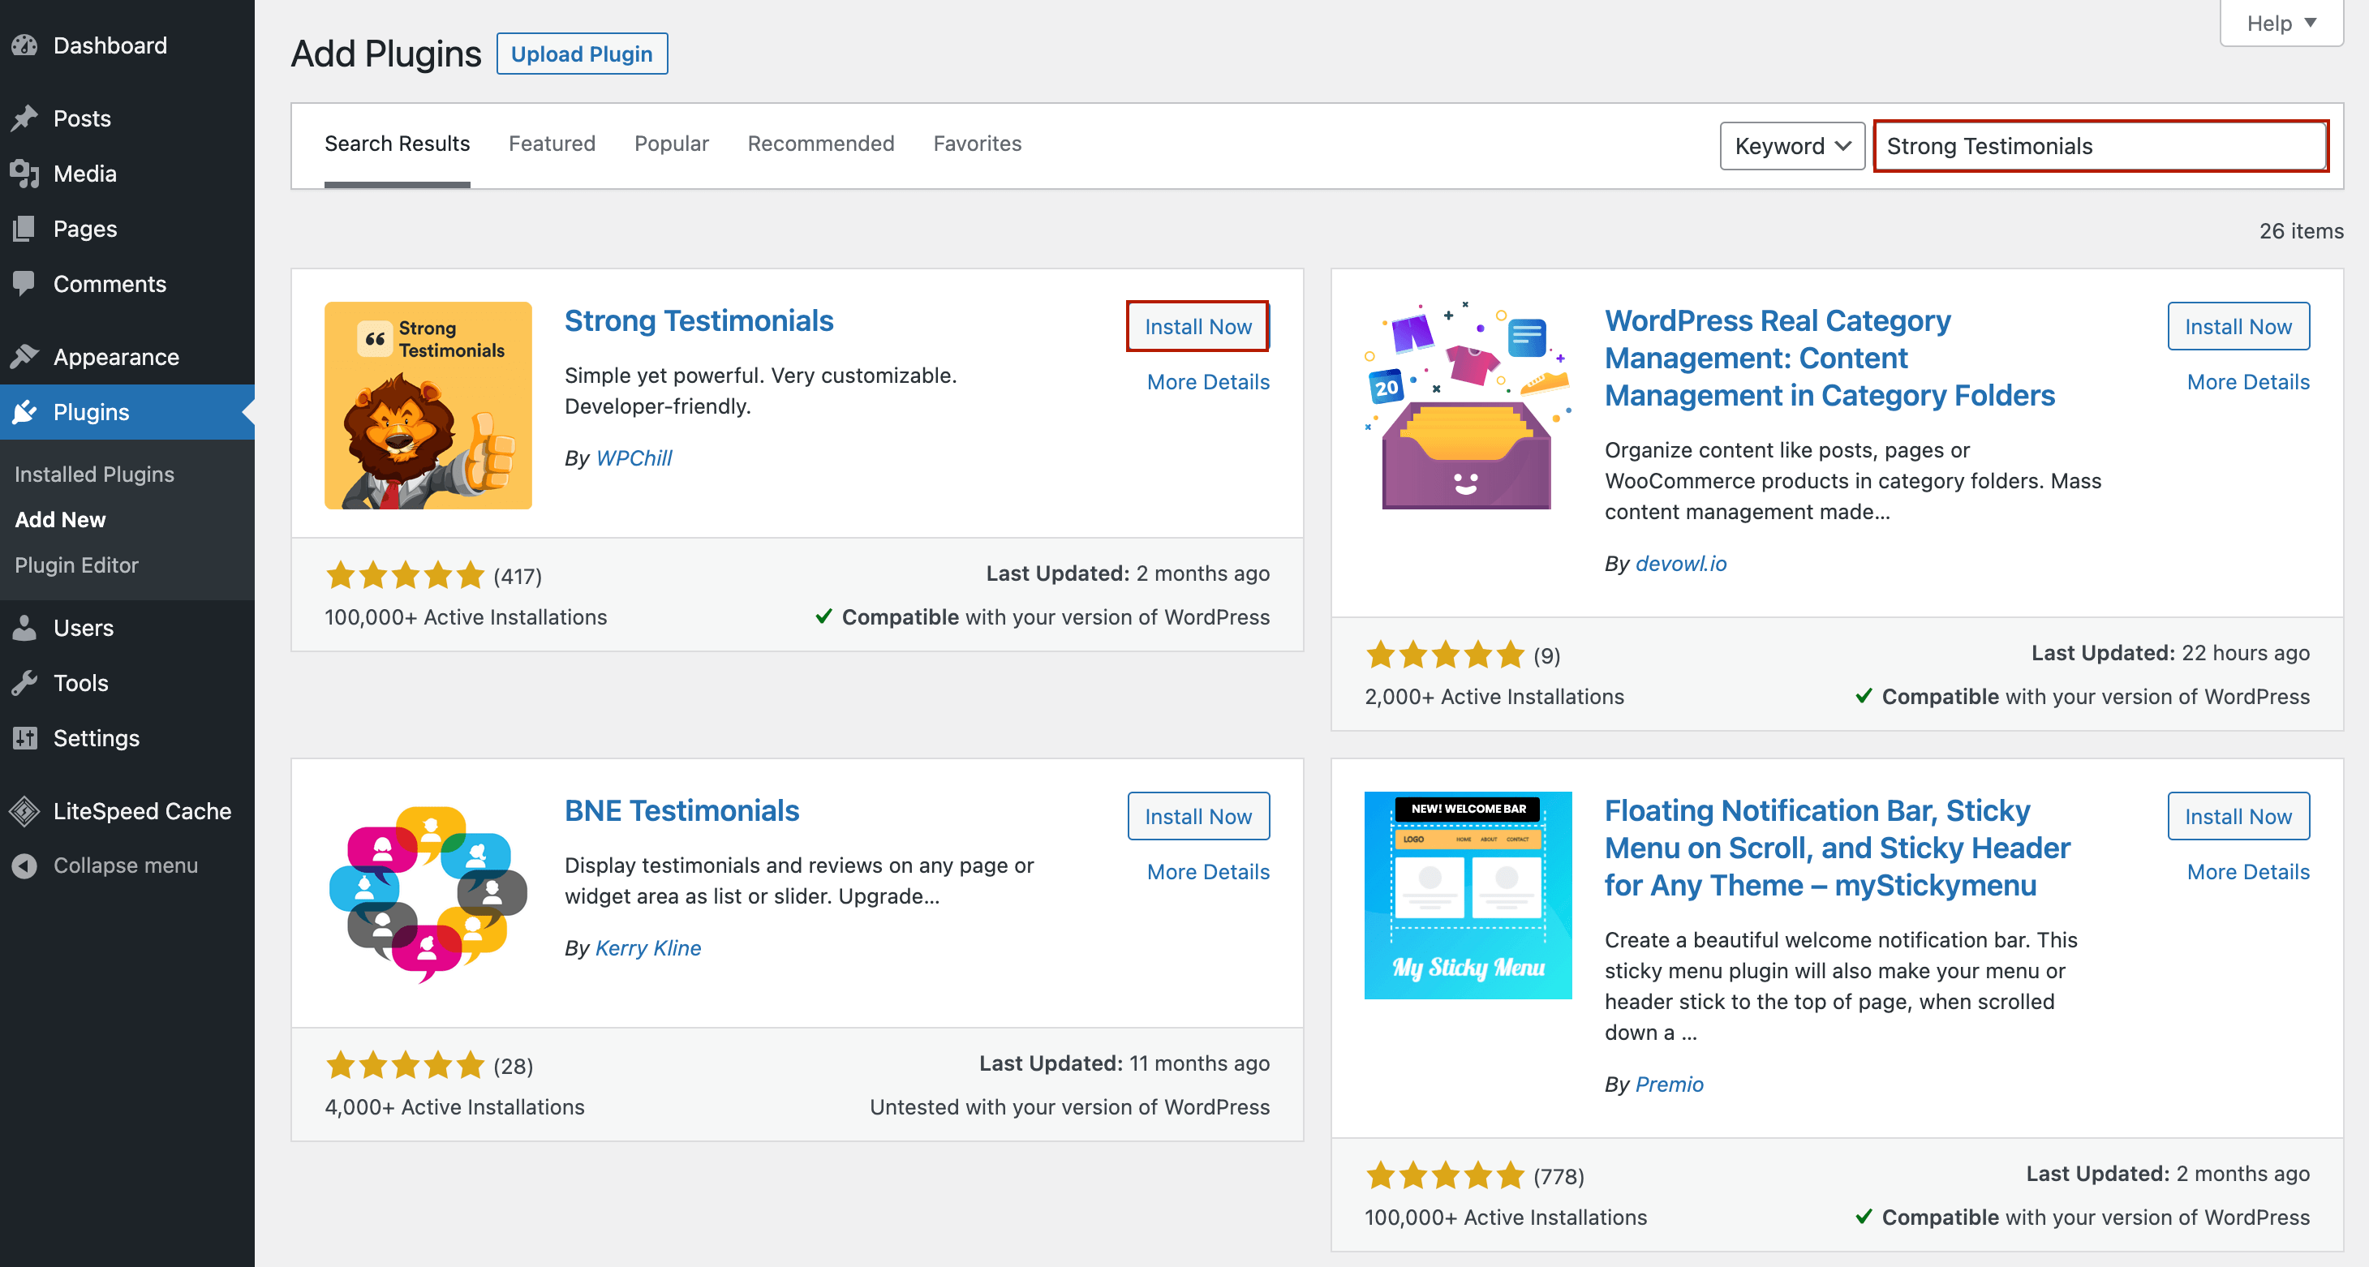2369x1267 pixels.
Task: Click the Floating Notification Bar plugin title
Action: click(1838, 848)
